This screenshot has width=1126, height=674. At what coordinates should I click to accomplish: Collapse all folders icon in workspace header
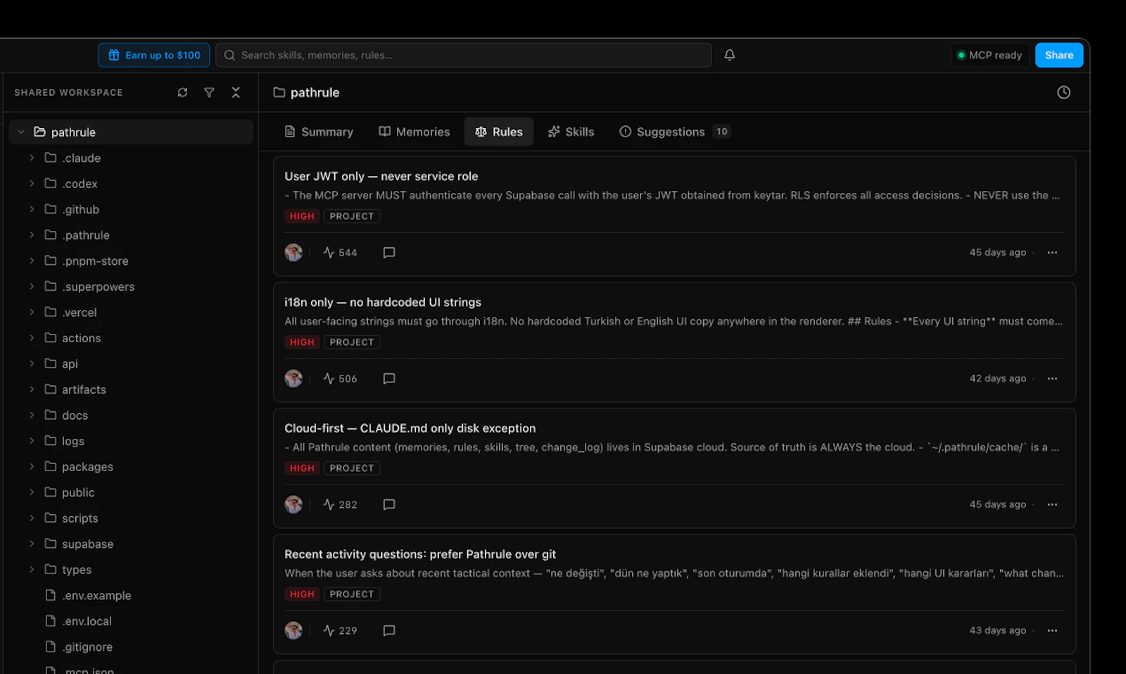(x=236, y=92)
